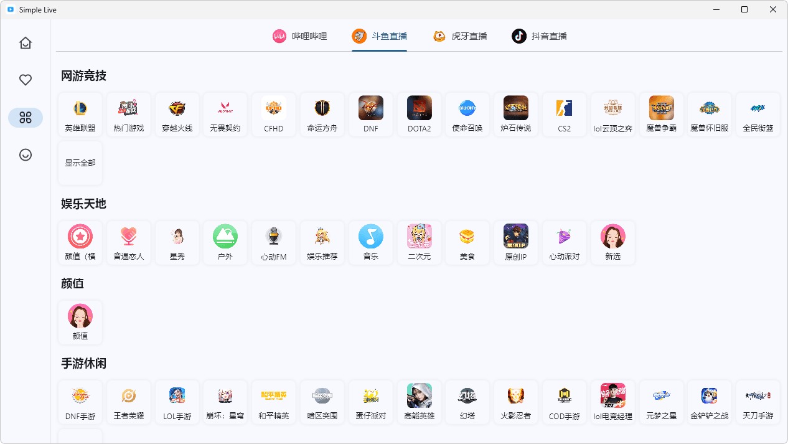Maximize the Simple Live window
This screenshot has width=788, height=444.
pos(744,9)
